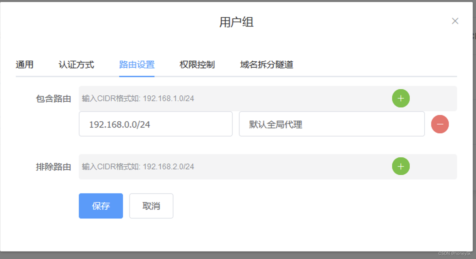Close the 用户组 dialog

click(x=455, y=21)
